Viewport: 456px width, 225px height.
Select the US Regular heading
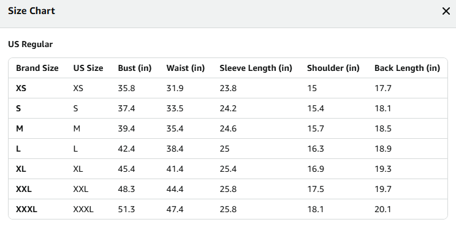tap(30, 45)
